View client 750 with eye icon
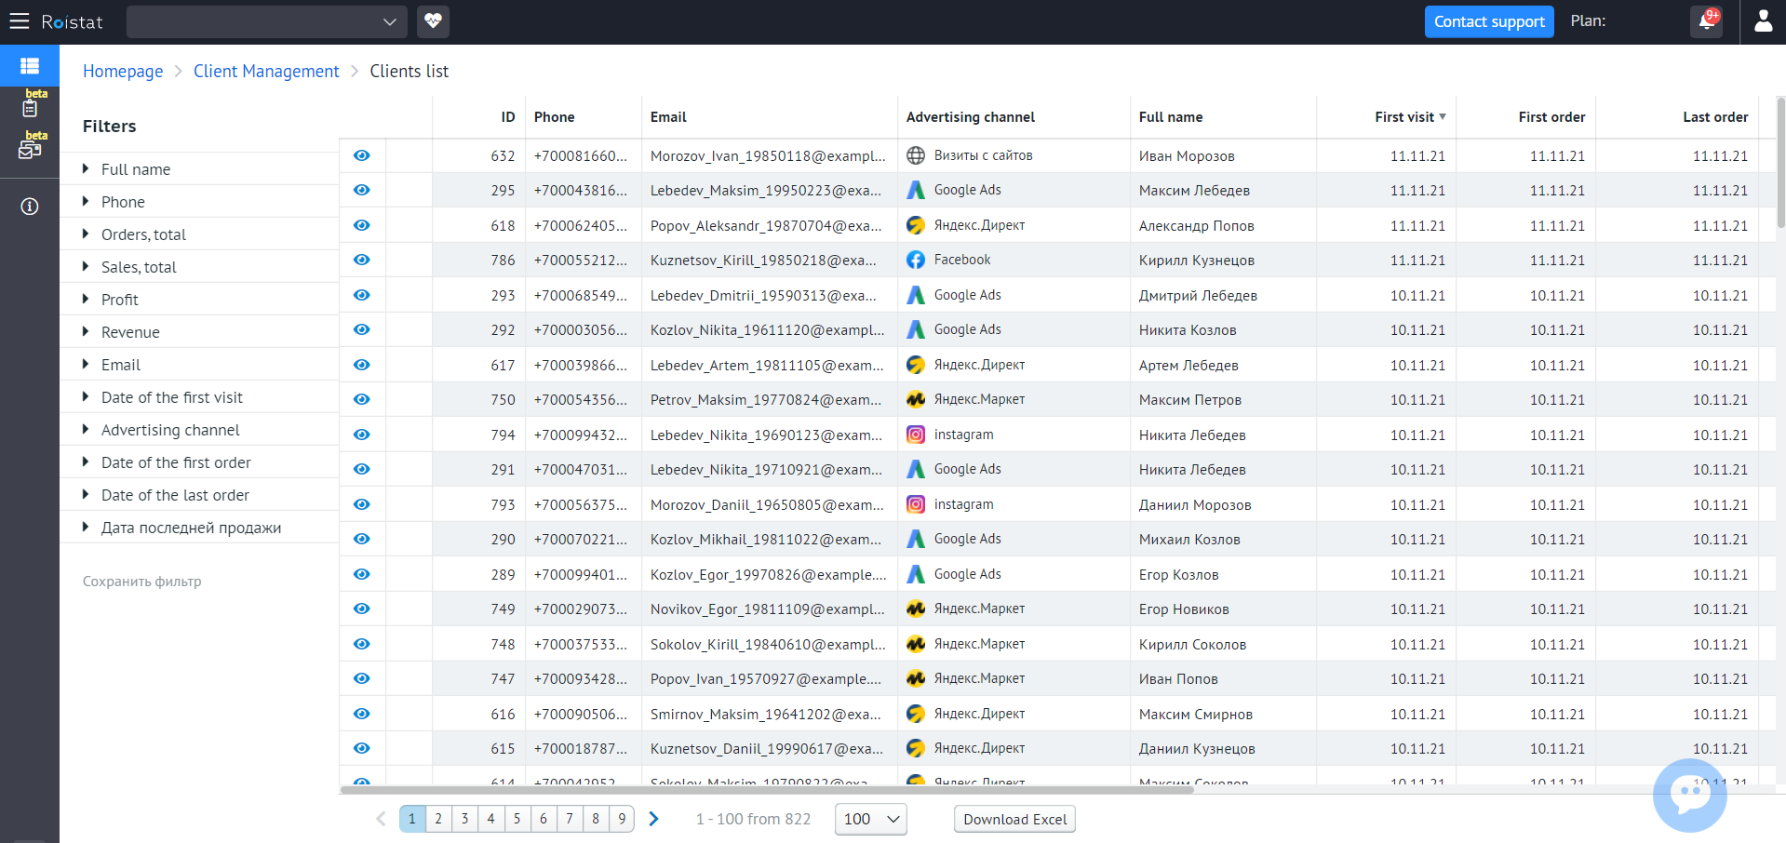This screenshot has width=1786, height=843. (362, 399)
